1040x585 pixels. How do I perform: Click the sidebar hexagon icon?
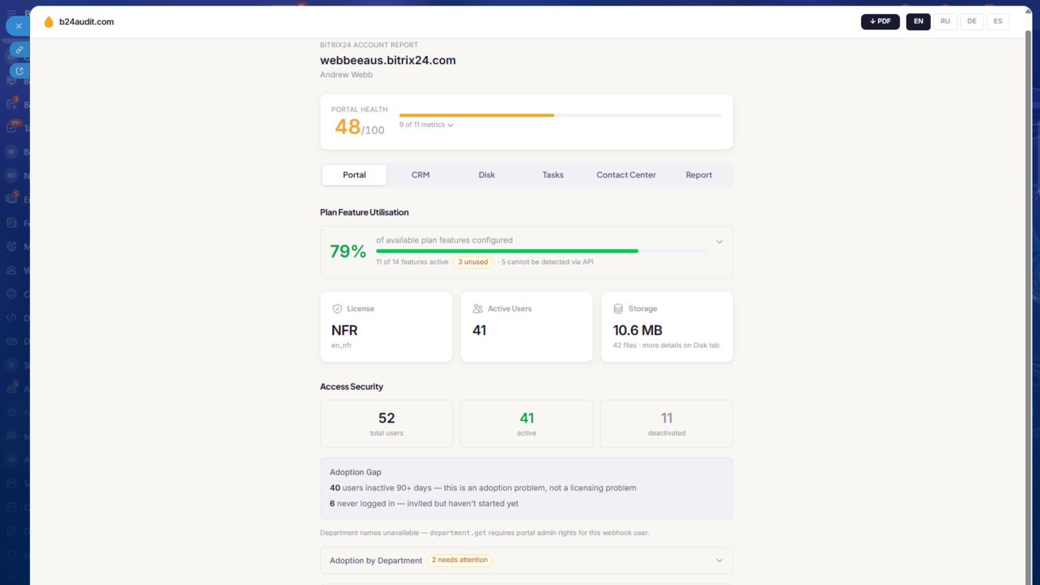(x=11, y=293)
